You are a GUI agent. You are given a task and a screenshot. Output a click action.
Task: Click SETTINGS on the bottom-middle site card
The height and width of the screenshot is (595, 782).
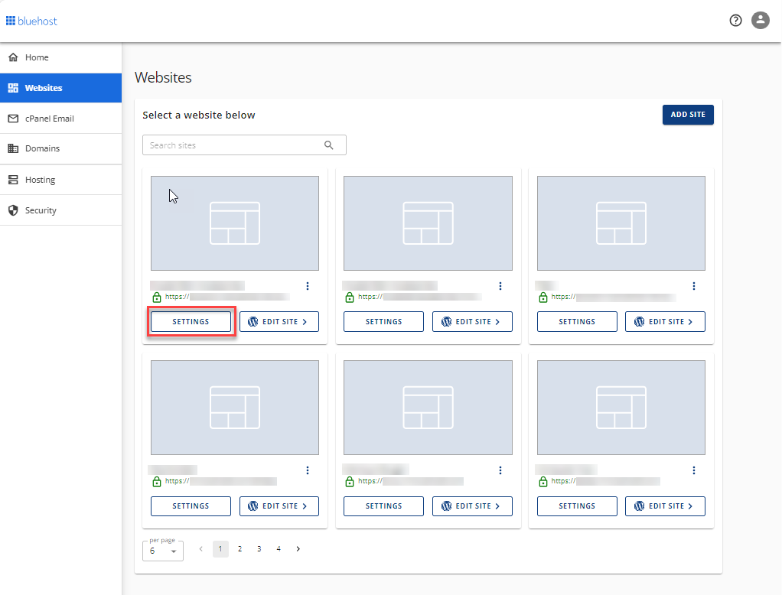click(383, 506)
